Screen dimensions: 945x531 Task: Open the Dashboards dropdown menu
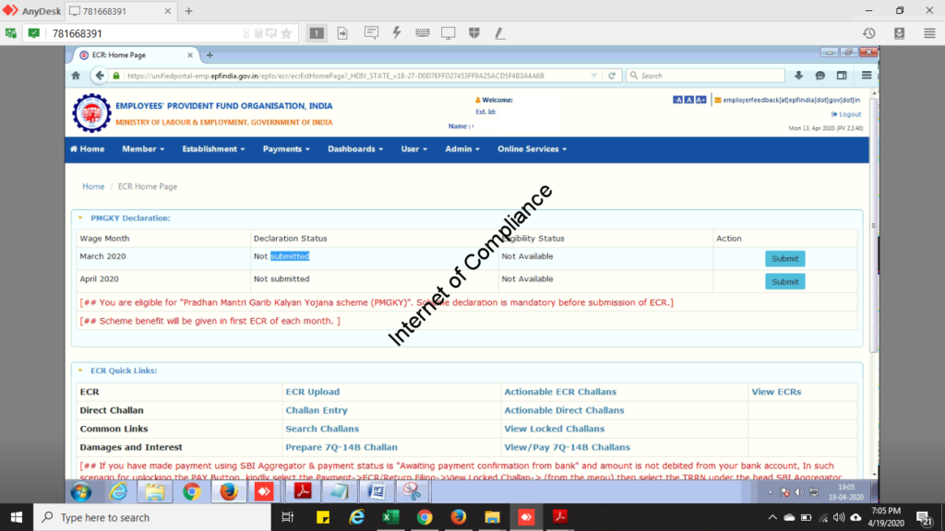click(355, 148)
